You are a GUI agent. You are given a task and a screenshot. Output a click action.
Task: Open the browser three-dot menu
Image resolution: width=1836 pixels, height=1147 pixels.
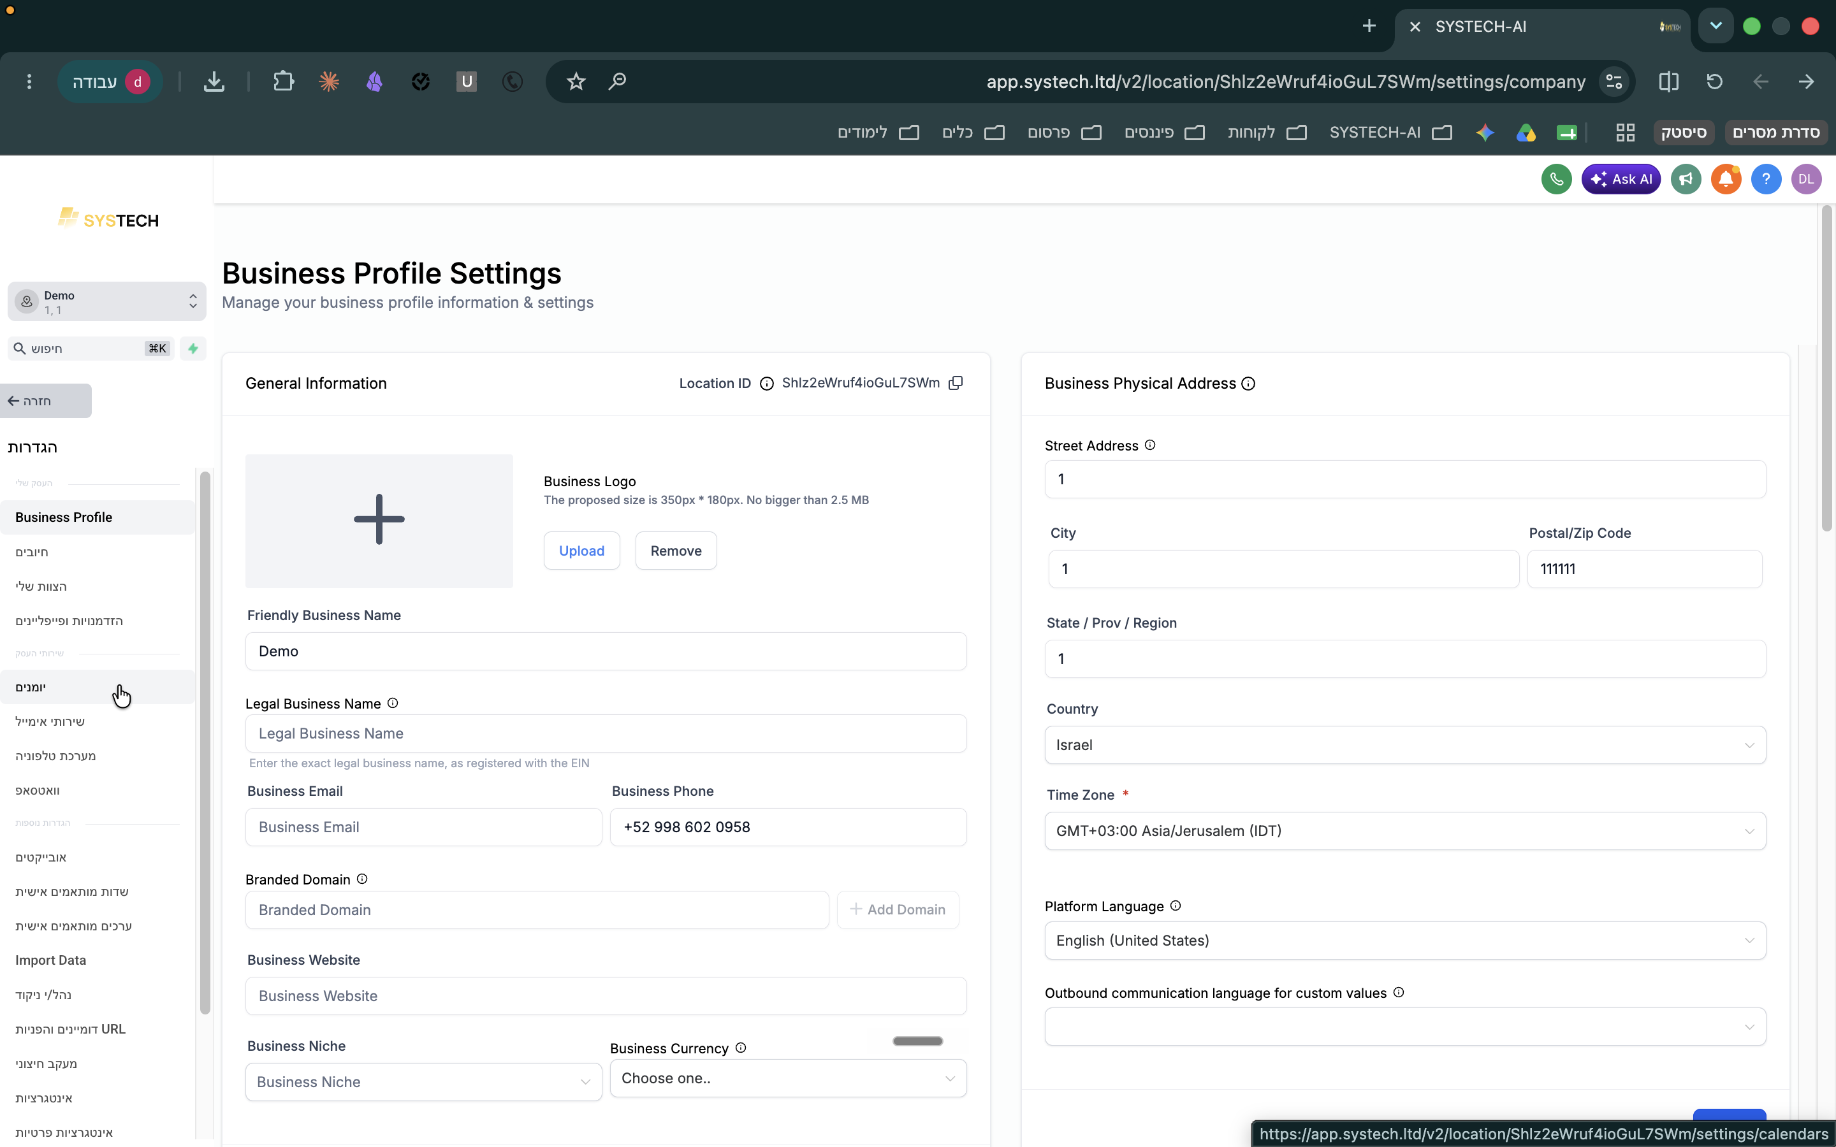pos(29,81)
